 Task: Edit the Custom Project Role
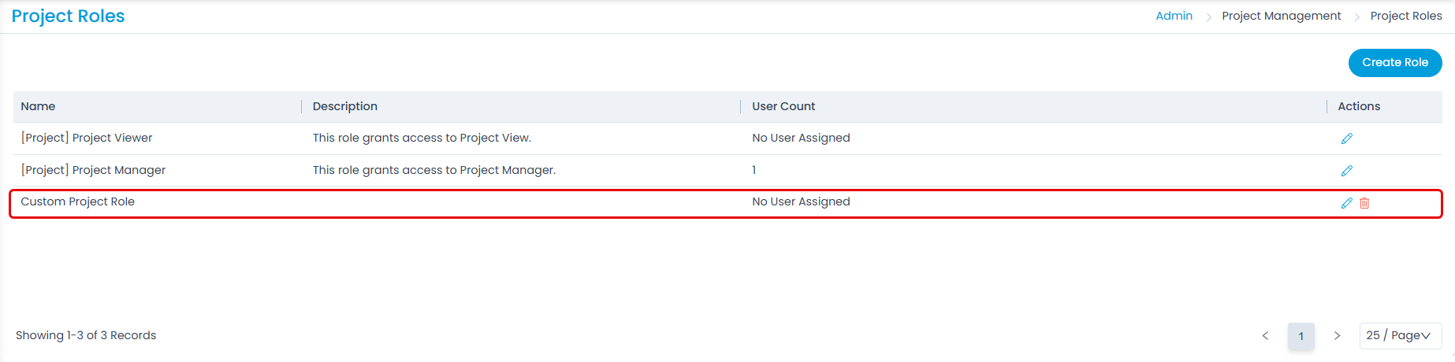click(x=1346, y=203)
